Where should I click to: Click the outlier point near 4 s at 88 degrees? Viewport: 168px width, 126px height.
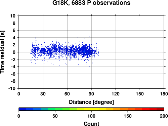(x=89, y=37)
